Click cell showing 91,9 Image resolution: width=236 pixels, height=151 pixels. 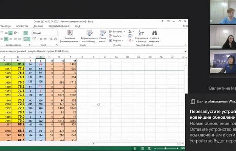pos(18,64)
